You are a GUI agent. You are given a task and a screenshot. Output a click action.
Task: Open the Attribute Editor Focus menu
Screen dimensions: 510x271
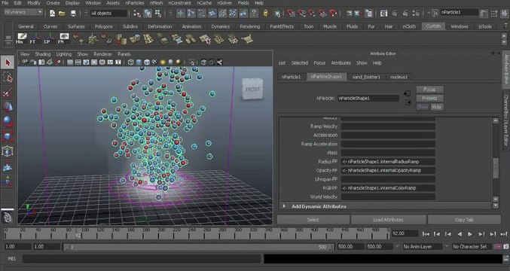click(x=319, y=63)
